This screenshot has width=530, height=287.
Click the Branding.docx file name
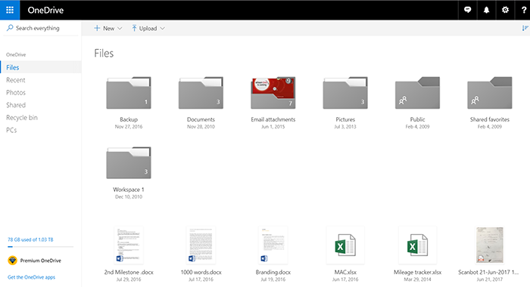point(273,272)
